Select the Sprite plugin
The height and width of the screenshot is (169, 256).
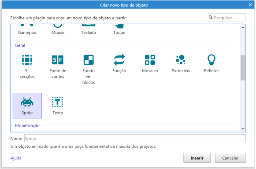[x=27, y=106]
